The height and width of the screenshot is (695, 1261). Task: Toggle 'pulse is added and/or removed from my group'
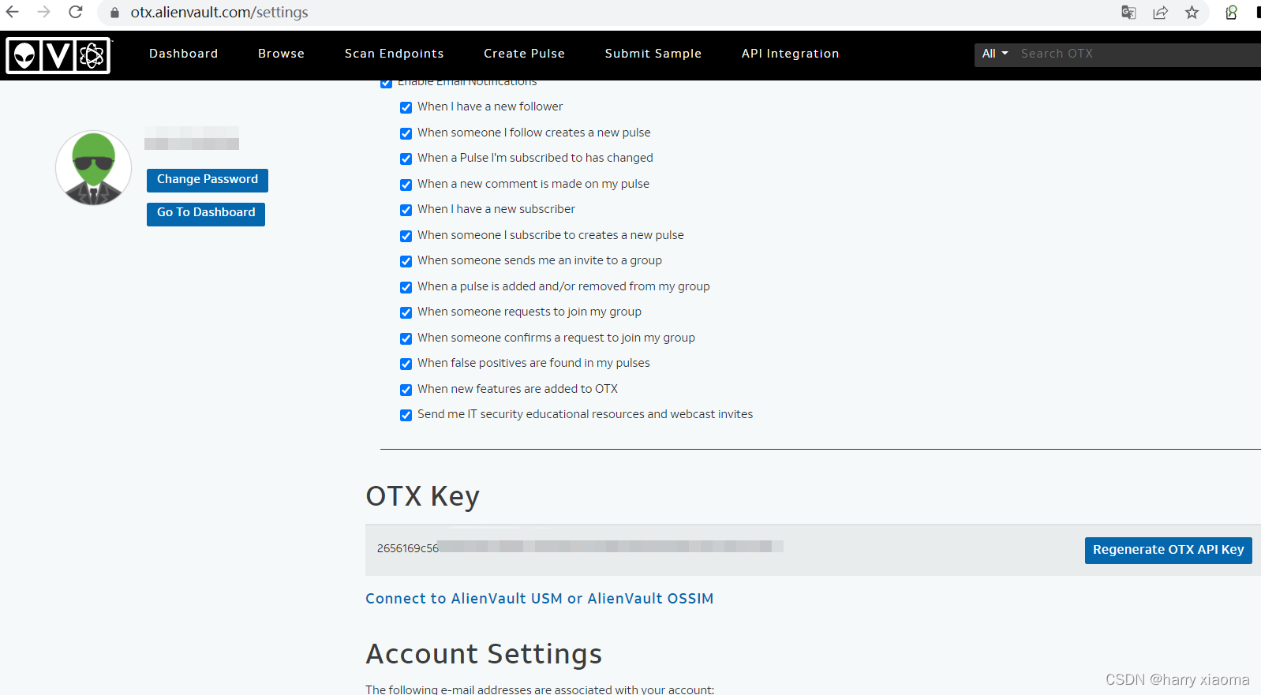406,287
